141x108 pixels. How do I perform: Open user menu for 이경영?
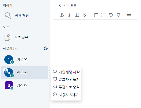(24, 60)
